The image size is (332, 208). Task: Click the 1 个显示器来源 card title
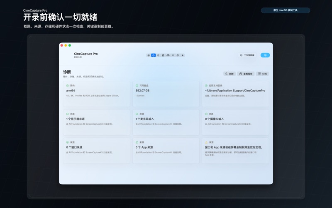tap(76, 119)
